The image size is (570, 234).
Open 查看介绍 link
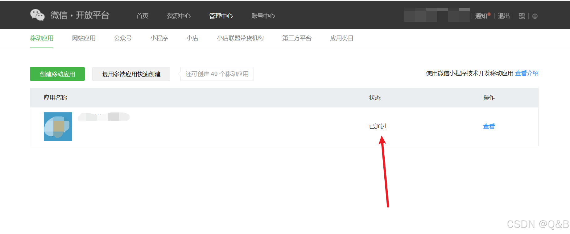527,73
